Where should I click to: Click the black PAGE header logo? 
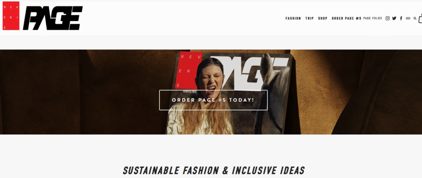tap(53, 18)
